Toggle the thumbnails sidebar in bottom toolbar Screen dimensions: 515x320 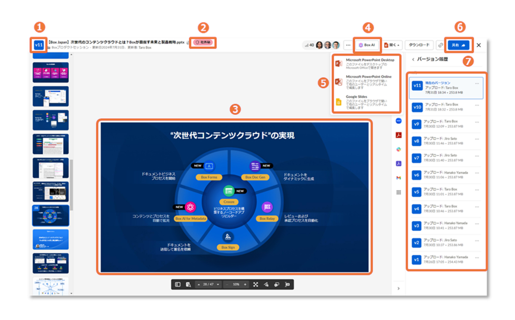pyautogui.click(x=178, y=285)
